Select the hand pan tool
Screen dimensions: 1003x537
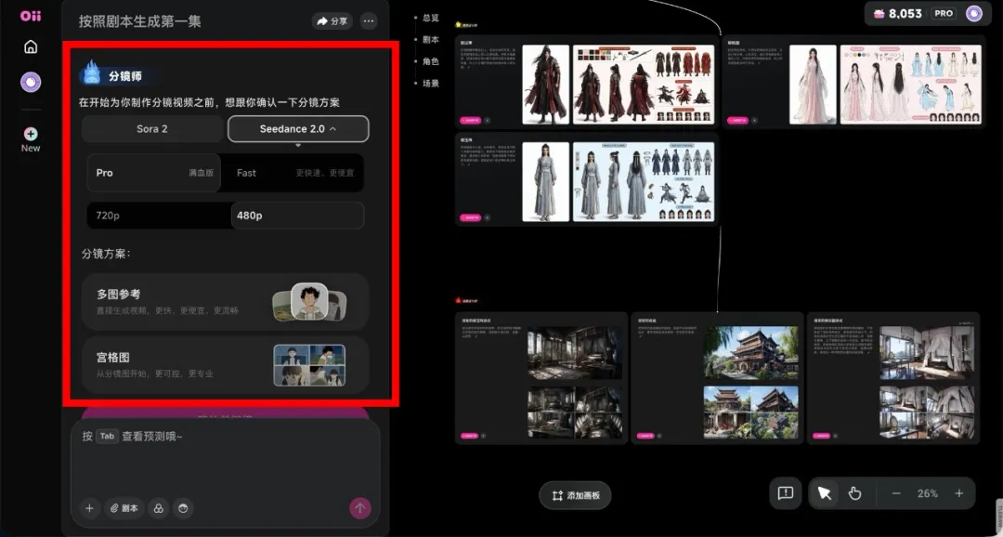[854, 493]
